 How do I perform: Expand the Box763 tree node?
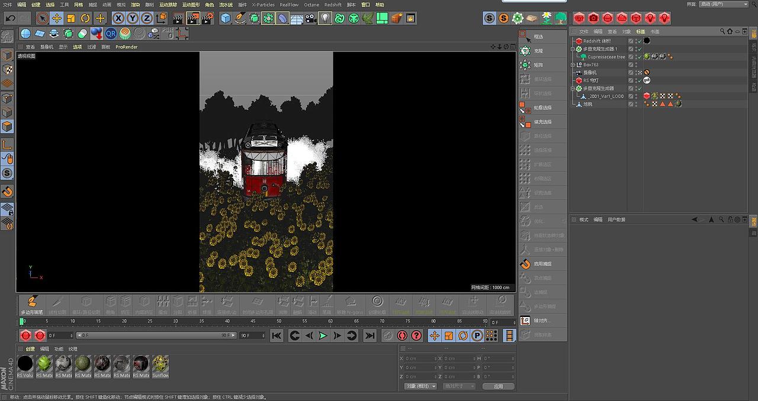(x=573, y=64)
